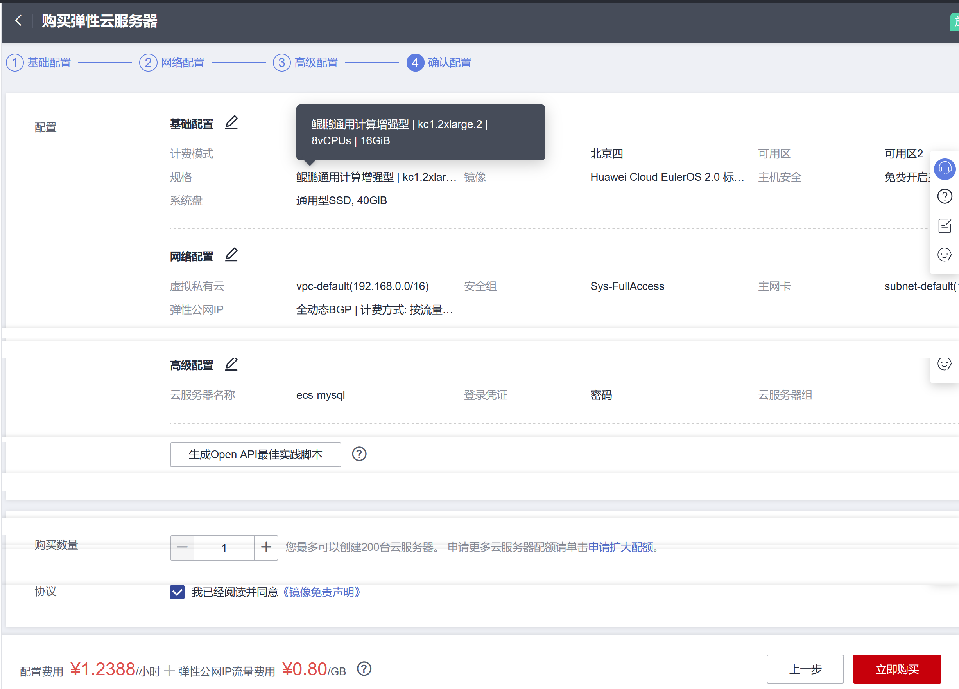Click help icon beside Open API script button
The height and width of the screenshot is (689, 959).
(359, 454)
